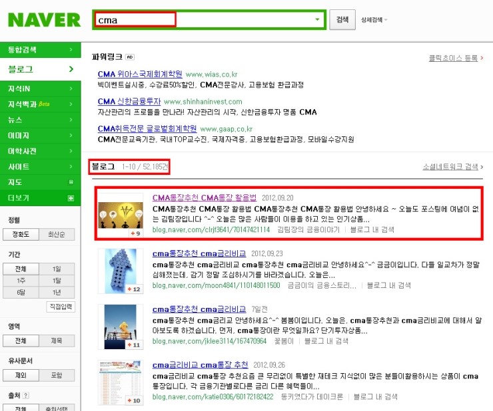Click the help question mark next to 출처

tap(26, 395)
